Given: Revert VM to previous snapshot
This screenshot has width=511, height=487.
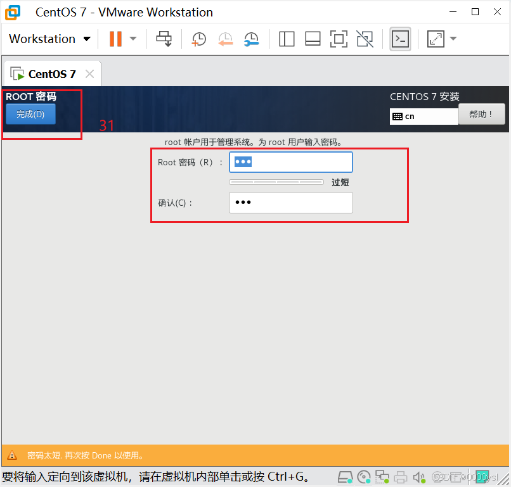Looking at the screenshot, I should pyautogui.click(x=226, y=39).
